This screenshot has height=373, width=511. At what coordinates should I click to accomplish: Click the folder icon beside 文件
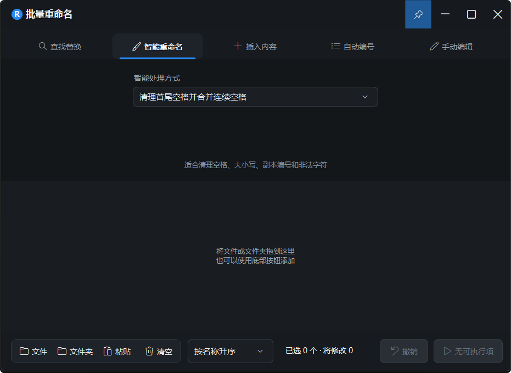(24, 351)
